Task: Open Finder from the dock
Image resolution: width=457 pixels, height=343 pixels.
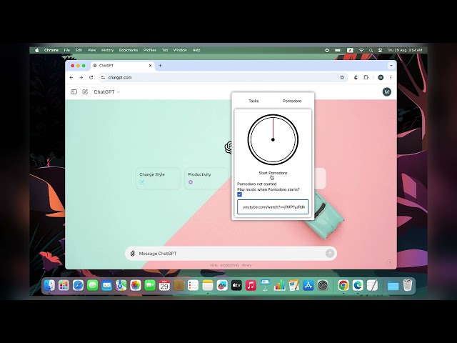Action: pyautogui.click(x=49, y=285)
